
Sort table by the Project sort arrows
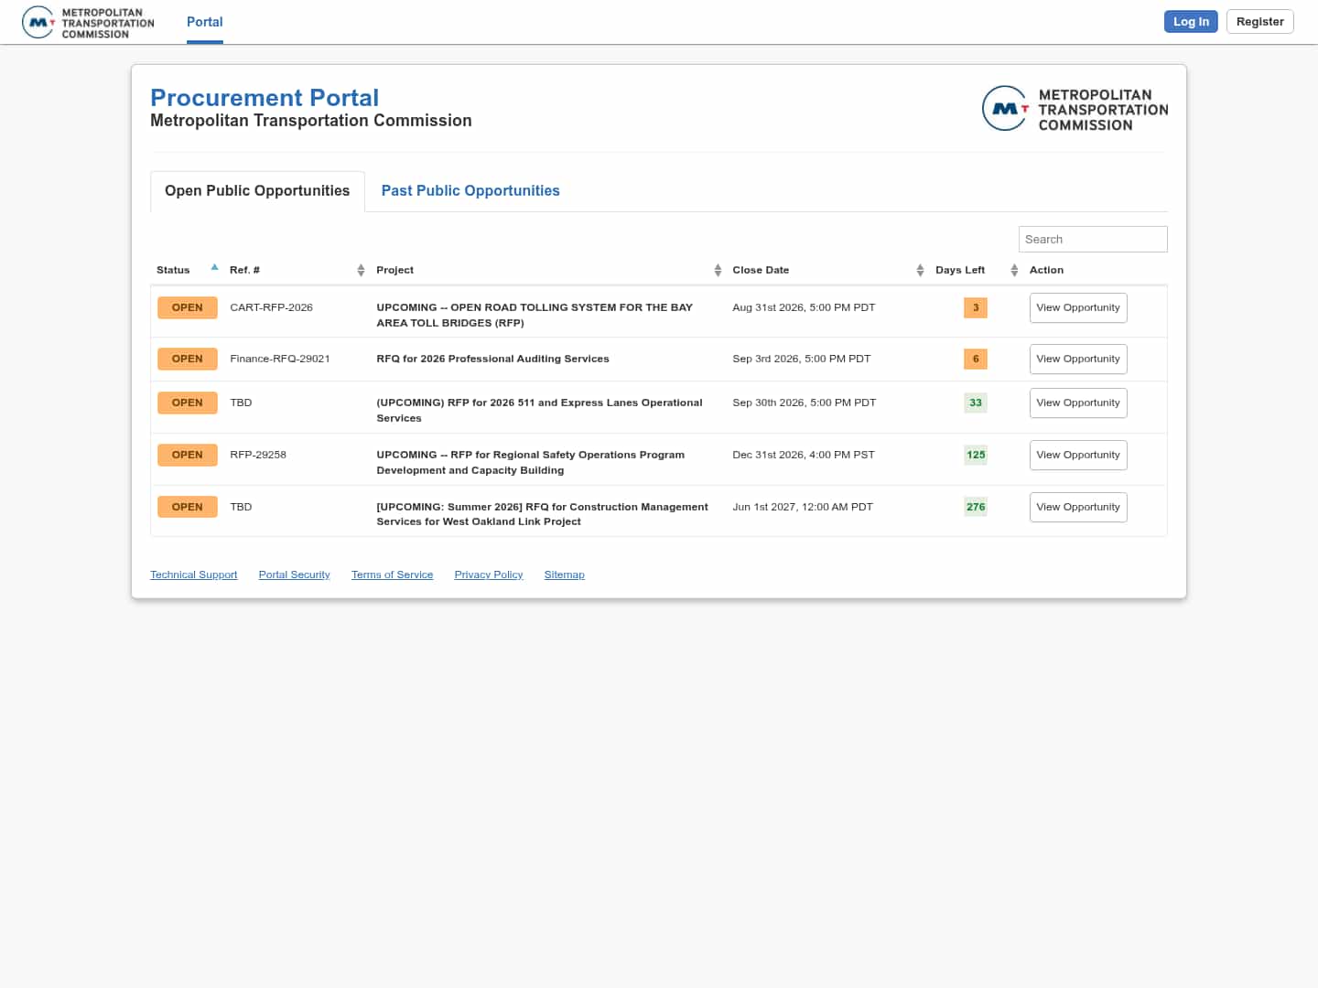(718, 270)
